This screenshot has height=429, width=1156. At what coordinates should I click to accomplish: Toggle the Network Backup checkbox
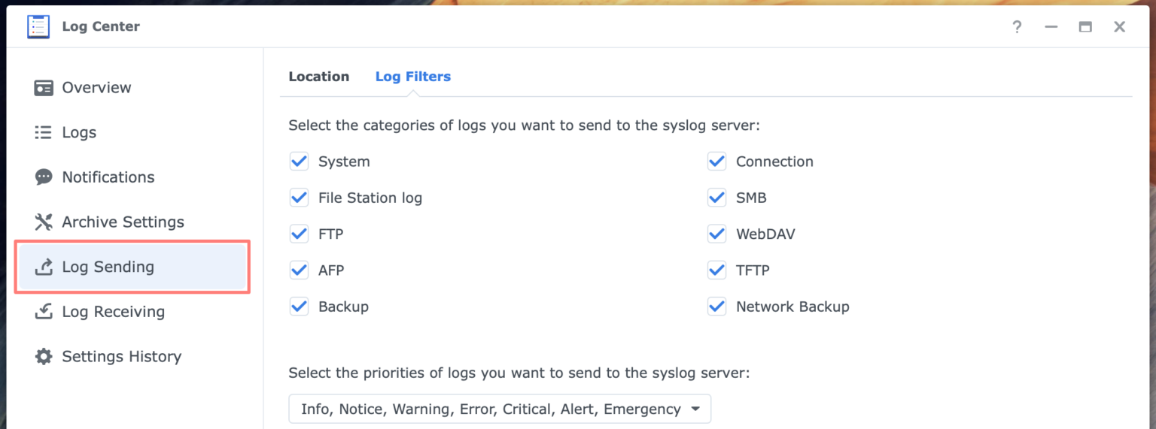tap(716, 307)
